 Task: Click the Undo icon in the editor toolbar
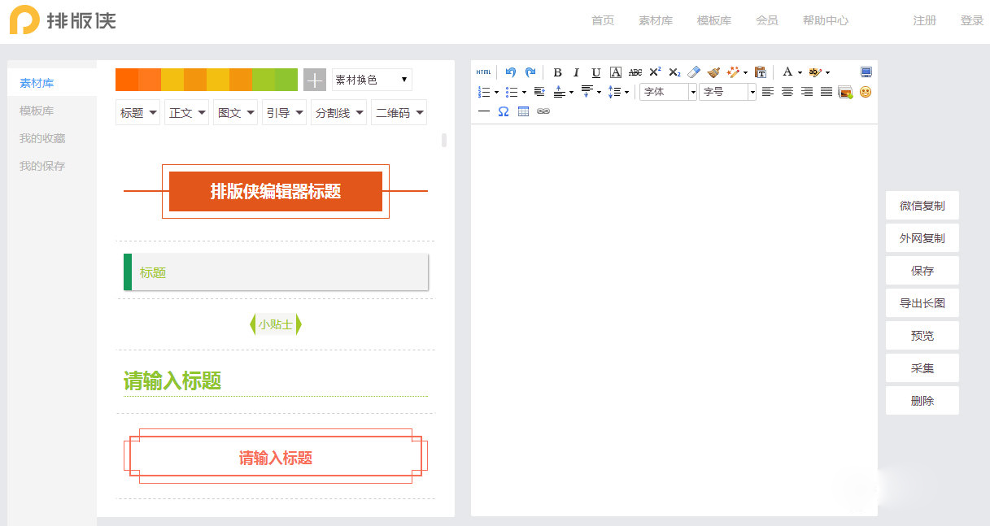click(511, 72)
